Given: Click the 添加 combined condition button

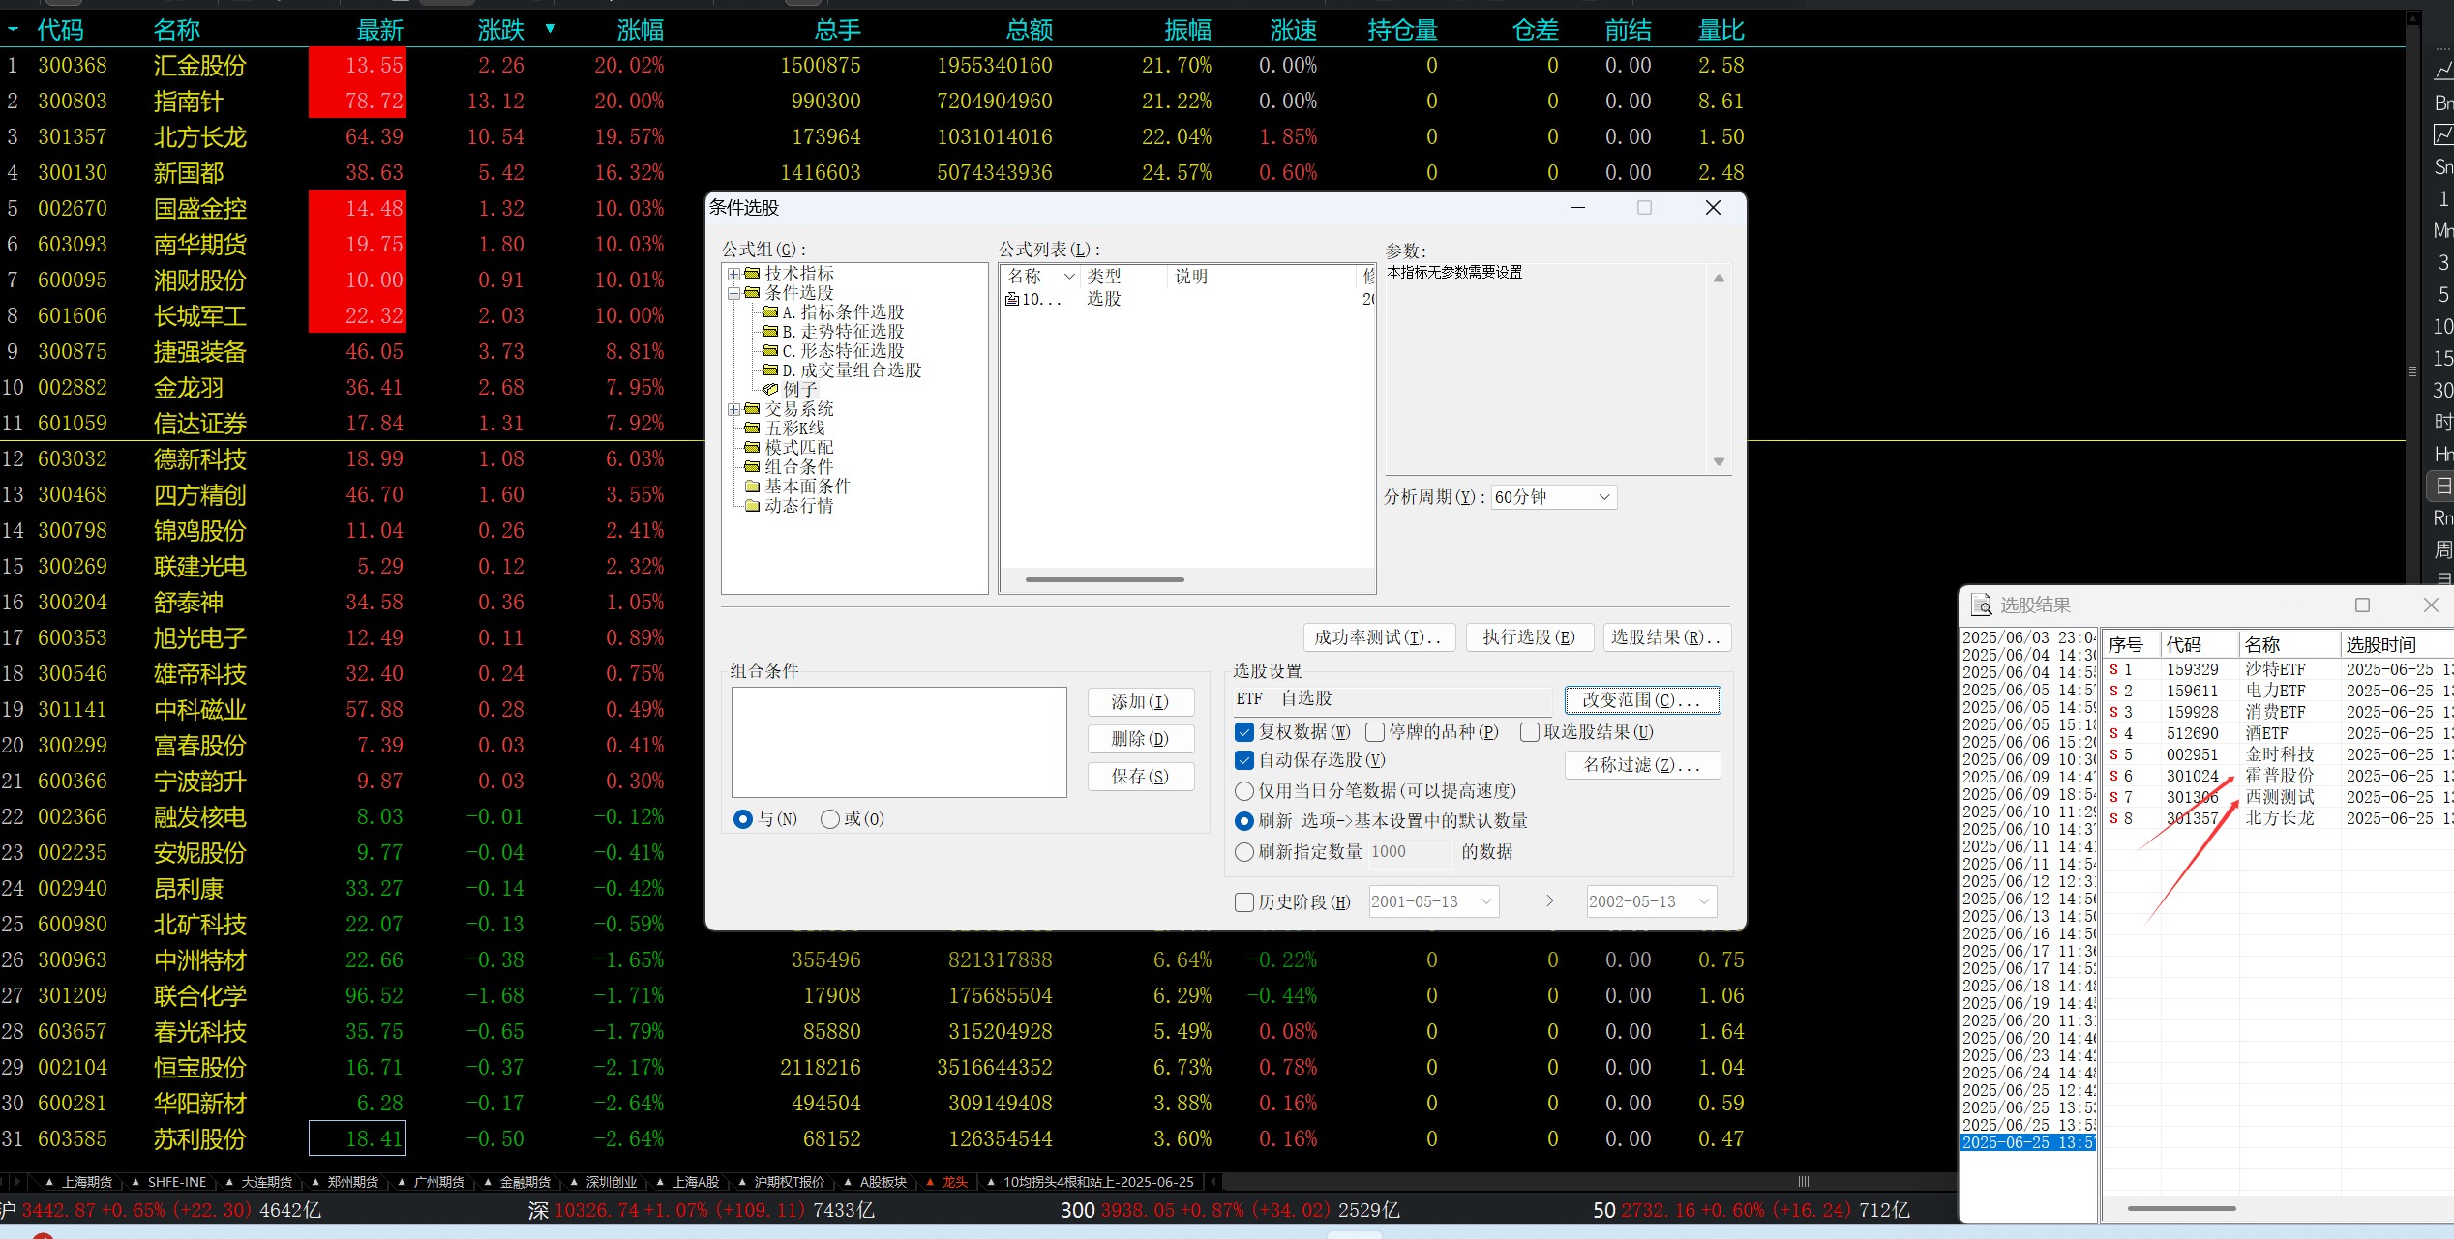Looking at the screenshot, I should coord(1140,702).
